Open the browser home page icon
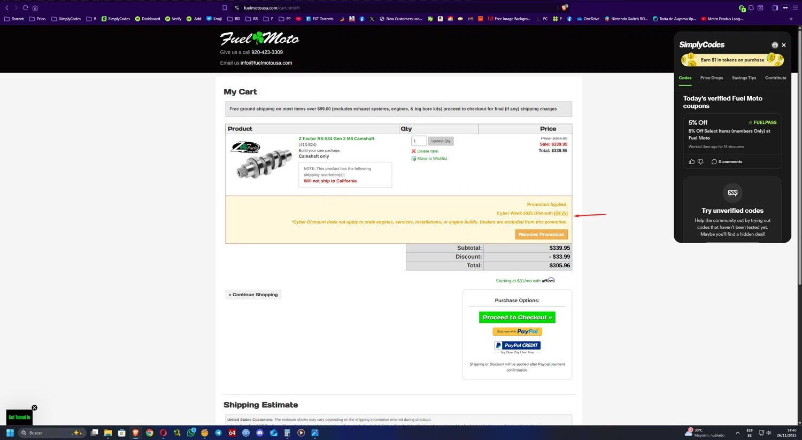Viewport: 802px width, 440px height. (x=35, y=8)
